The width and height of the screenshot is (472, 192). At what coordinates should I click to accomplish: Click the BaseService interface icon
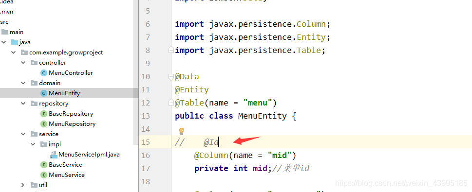click(44, 165)
